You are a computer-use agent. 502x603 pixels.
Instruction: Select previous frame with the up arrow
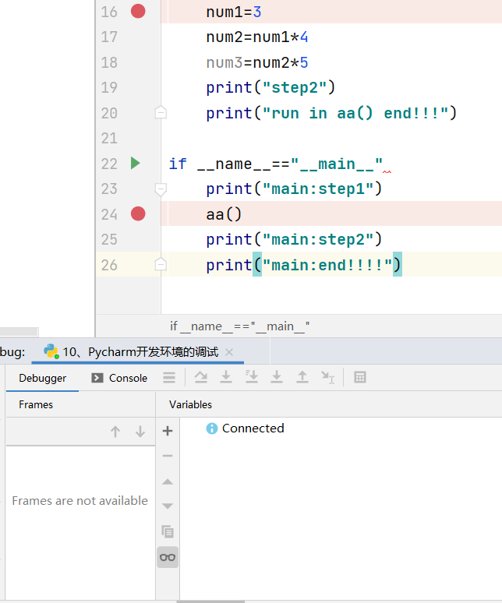click(115, 432)
